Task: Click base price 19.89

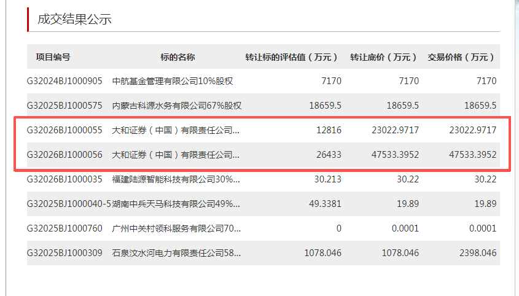Action: tap(408, 204)
